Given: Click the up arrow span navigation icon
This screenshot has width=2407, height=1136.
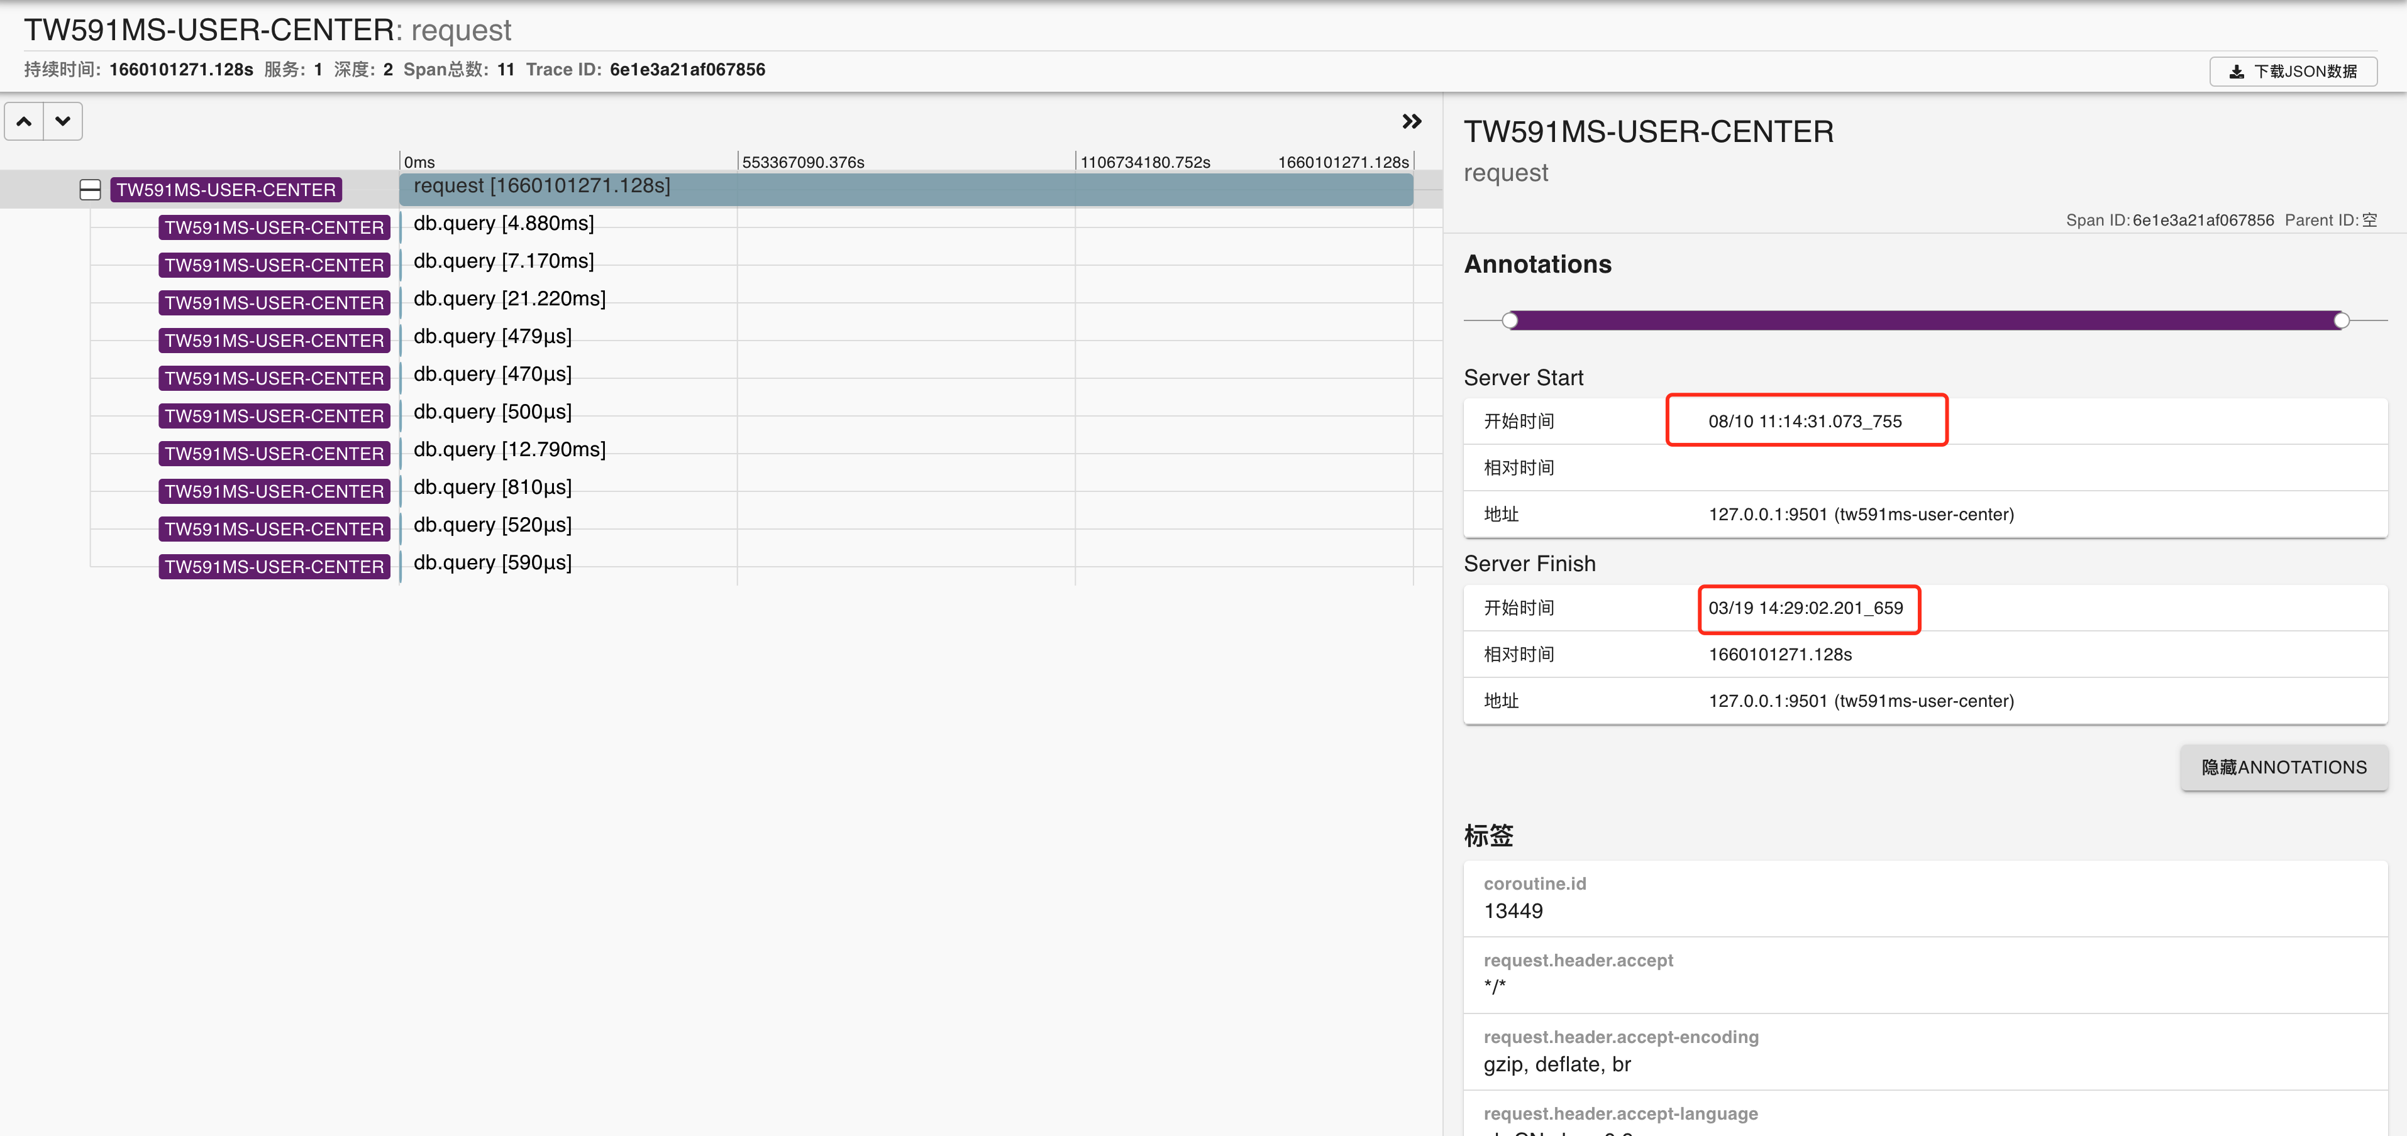Looking at the screenshot, I should 25,121.
